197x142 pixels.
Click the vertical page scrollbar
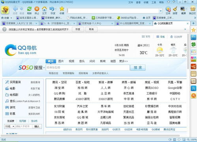[x=188, y=52]
